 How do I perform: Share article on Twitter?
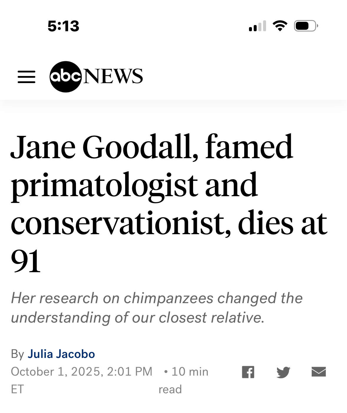click(283, 372)
